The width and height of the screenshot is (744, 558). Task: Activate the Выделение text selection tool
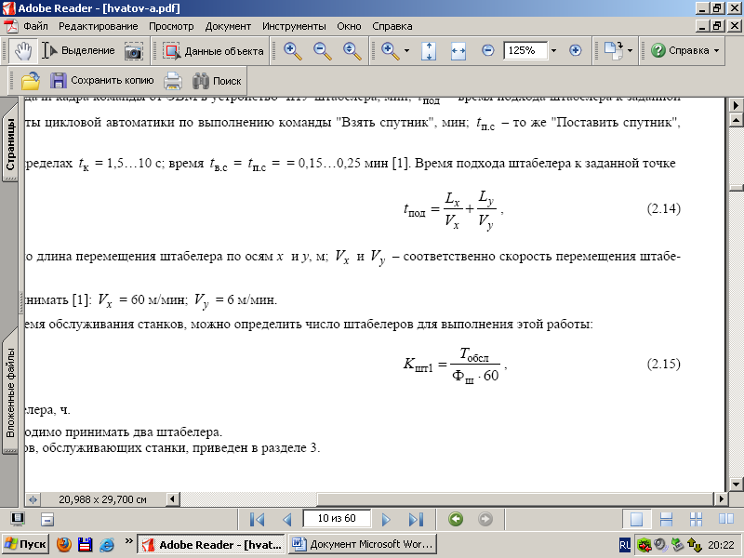[78, 51]
